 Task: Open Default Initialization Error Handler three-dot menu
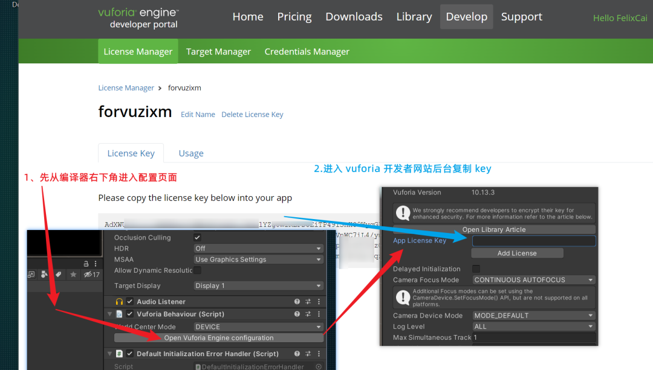click(319, 353)
